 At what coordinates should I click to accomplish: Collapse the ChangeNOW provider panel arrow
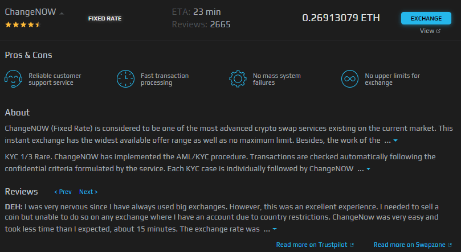[62, 13]
